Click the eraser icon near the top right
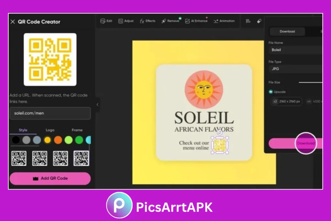Screen dimensions: 331x221 (x=259, y=21)
